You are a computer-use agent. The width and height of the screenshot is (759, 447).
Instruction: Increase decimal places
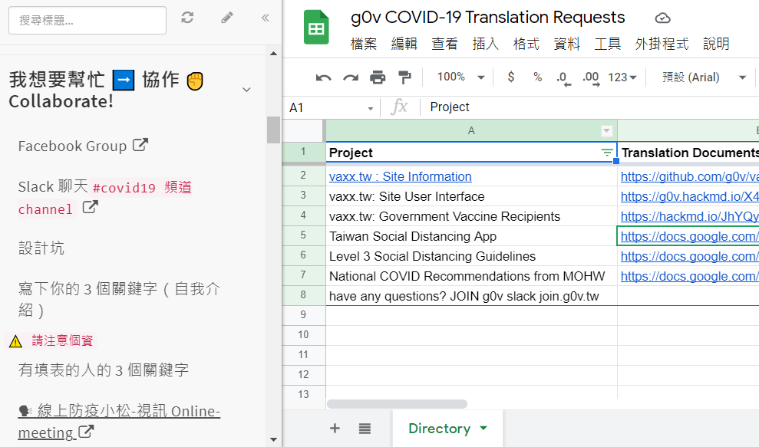tap(591, 78)
